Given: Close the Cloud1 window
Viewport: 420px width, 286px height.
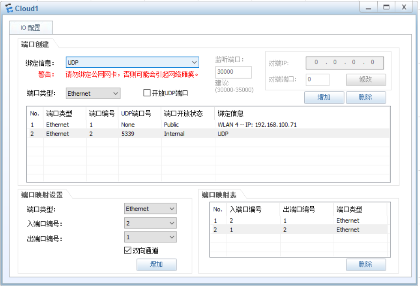Looking at the screenshot, I should pos(404,7).
